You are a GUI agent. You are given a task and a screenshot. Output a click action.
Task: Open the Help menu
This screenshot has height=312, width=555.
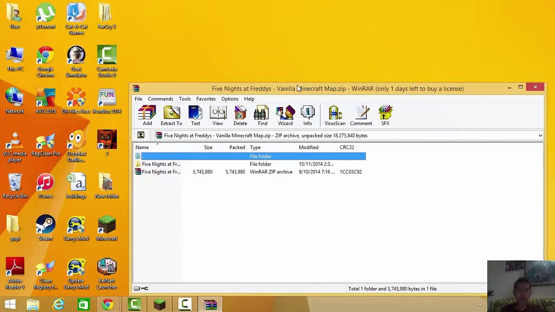(x=249, y=99)
